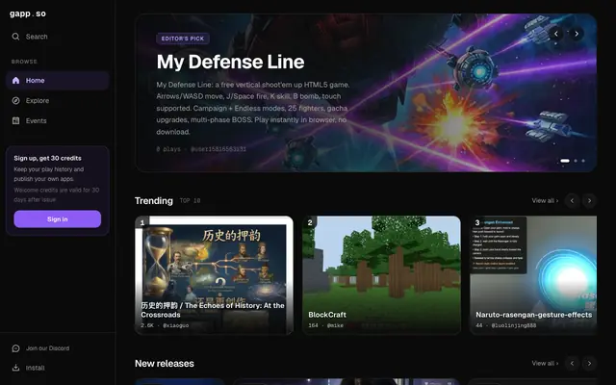Click the Home house icon
Viewport: 616px width, 385px height.
15,80
